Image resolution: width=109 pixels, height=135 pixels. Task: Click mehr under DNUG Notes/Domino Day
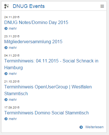click(13, 29)
